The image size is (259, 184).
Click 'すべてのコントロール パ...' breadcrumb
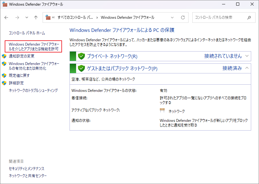[x=75, y=17]
